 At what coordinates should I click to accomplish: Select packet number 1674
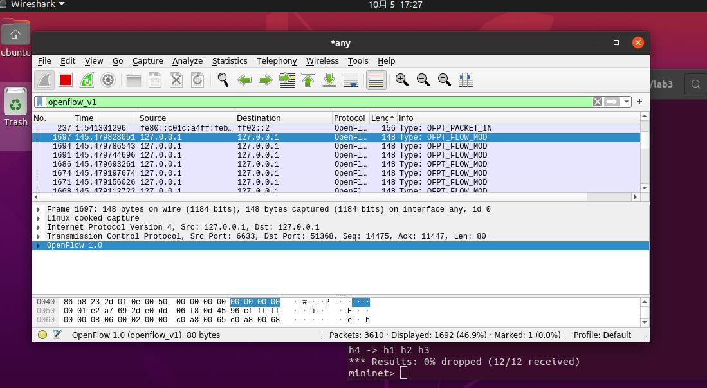[336, 173]
